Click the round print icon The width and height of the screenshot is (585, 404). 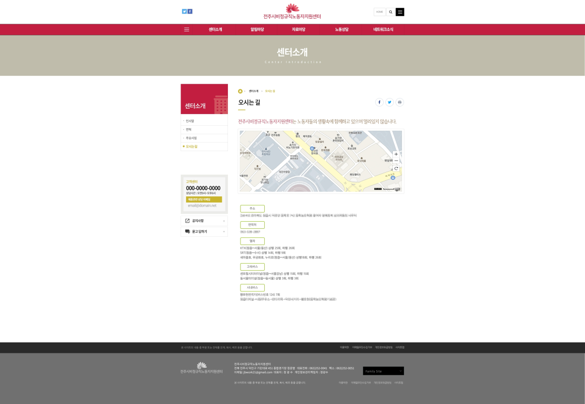(x=399, y=102)
